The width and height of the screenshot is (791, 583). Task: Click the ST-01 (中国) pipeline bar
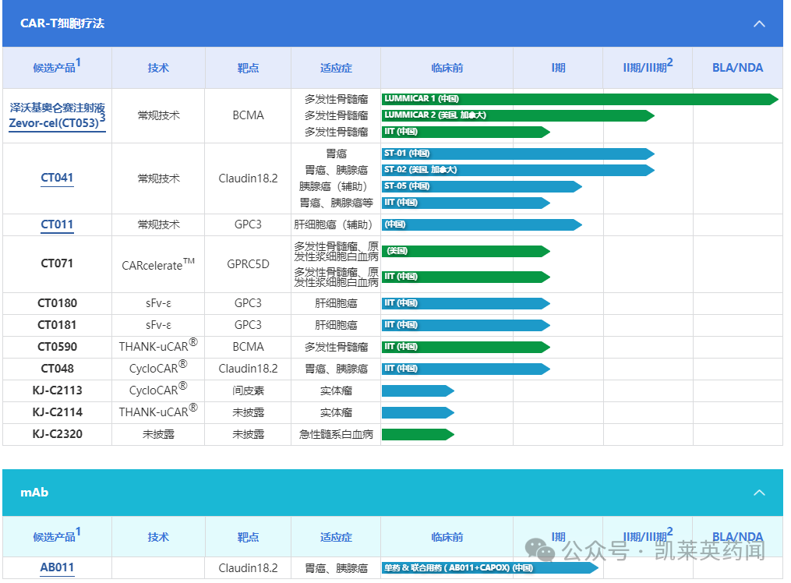click(x=516, y=154)
